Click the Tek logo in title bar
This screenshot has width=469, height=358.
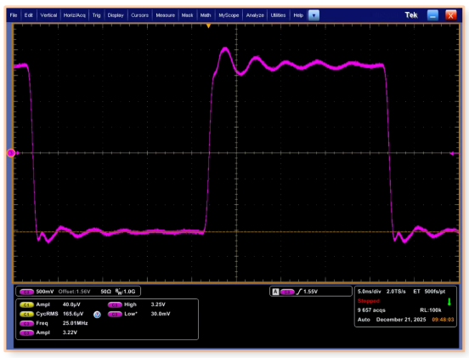tap(411, 15)
